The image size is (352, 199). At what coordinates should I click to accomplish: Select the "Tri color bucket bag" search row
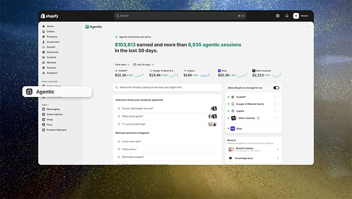(x=167, y=124)
